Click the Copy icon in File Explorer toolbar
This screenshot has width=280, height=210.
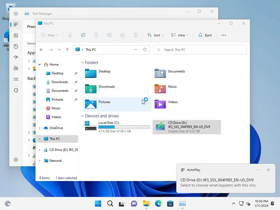click(x=83, y=35)
